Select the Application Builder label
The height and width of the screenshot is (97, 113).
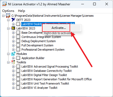(x=33, y=58)
